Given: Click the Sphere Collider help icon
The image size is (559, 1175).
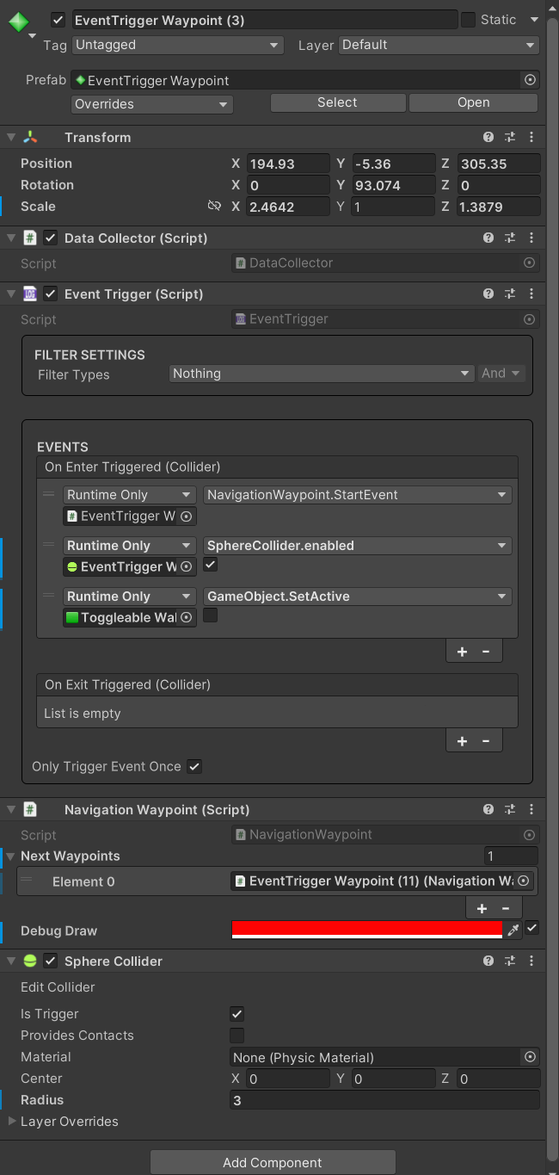Looking at the screenshot, I should pos(488,961).
